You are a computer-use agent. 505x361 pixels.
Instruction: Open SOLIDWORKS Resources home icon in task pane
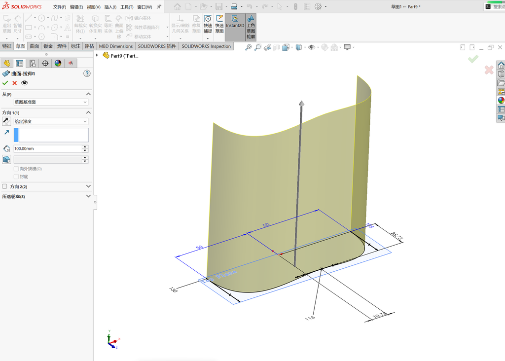tap(501, 66)
